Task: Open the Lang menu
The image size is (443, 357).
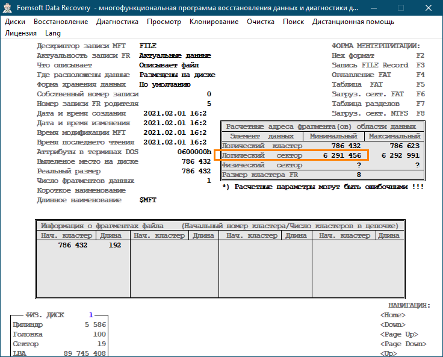Action: pos(53,33)
